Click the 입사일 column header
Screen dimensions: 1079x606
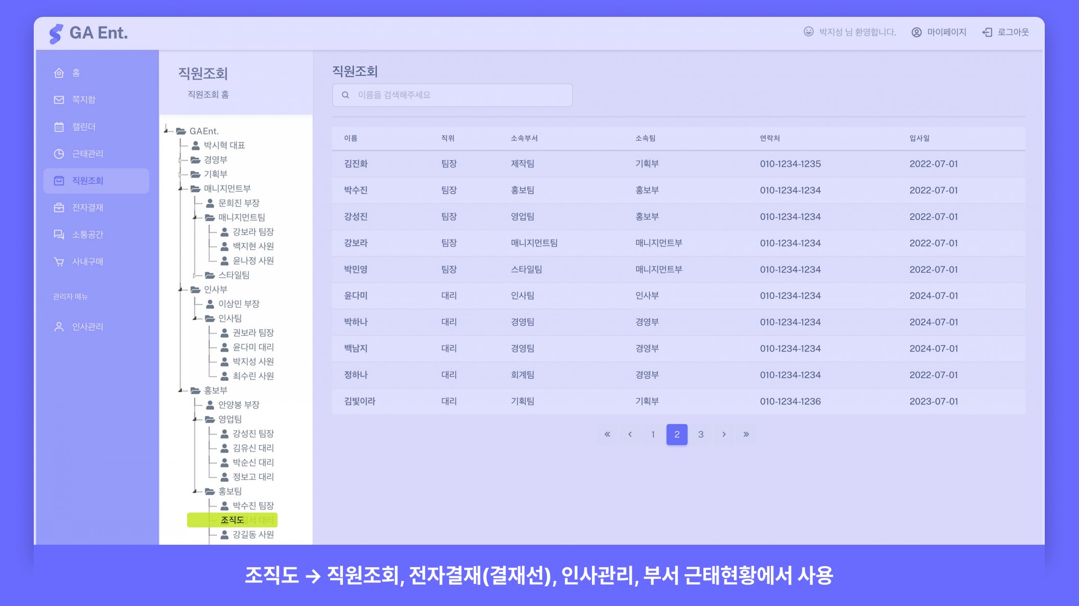tap(920, 138)
